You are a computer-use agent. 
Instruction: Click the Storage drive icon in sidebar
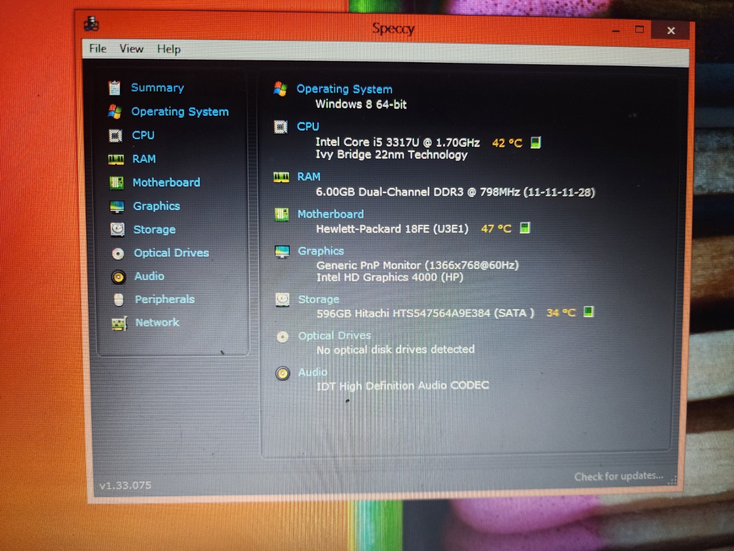(x=118, y=229)
